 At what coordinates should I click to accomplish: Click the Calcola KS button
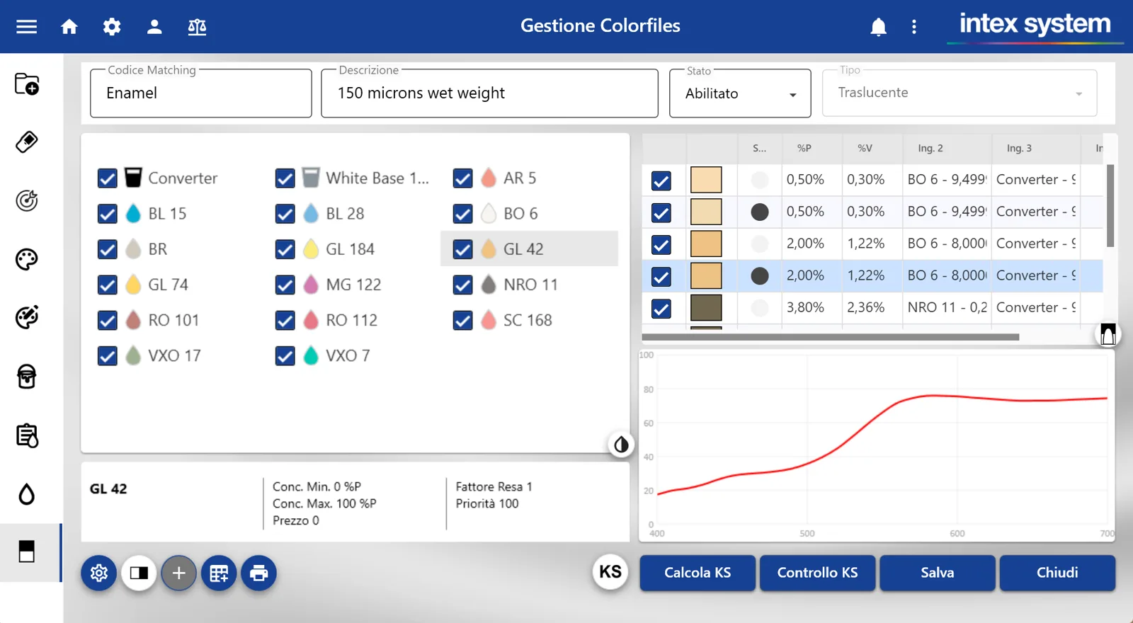coord(698,573)
